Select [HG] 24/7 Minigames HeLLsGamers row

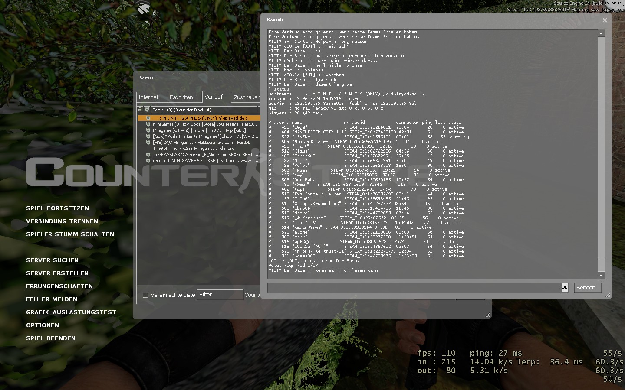[x=199, y=142]
